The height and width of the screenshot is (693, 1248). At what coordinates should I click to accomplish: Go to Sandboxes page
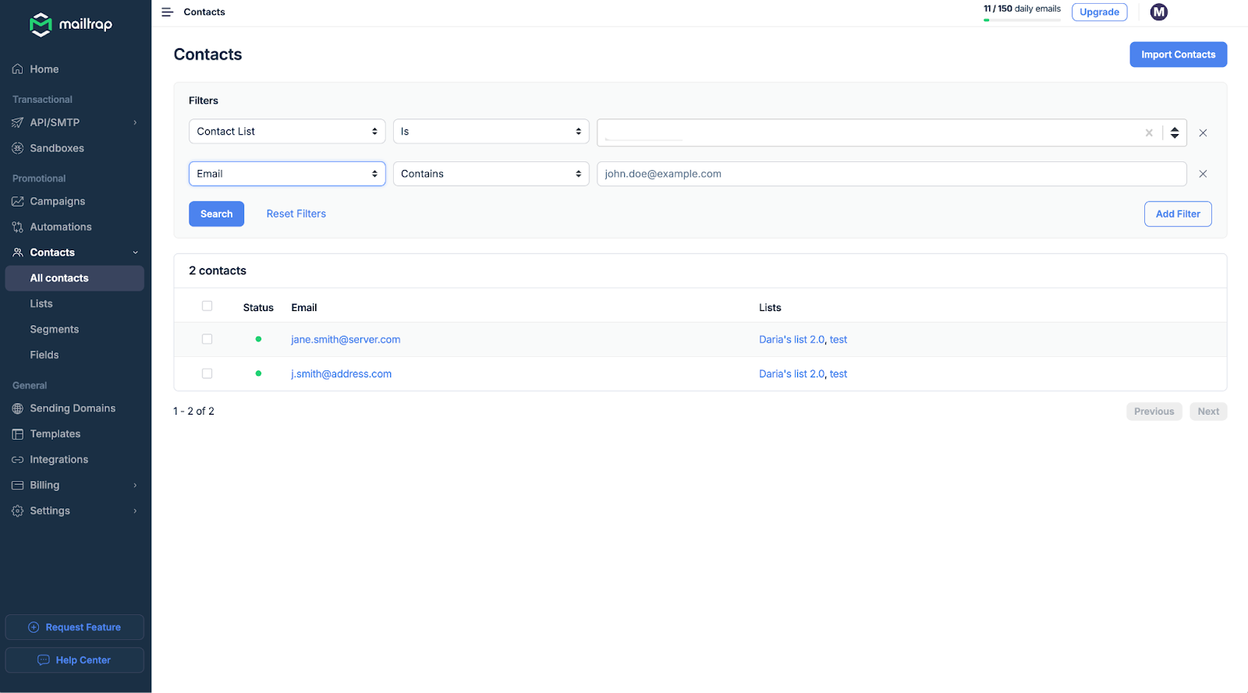click(57, 148)
